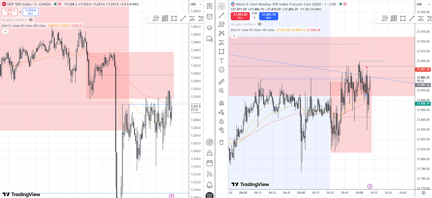Viewport: 432px width, 198px height.
Task: Show hidden No gaps candles indicator on Nasdaq chart
Action: pos(260,24)
